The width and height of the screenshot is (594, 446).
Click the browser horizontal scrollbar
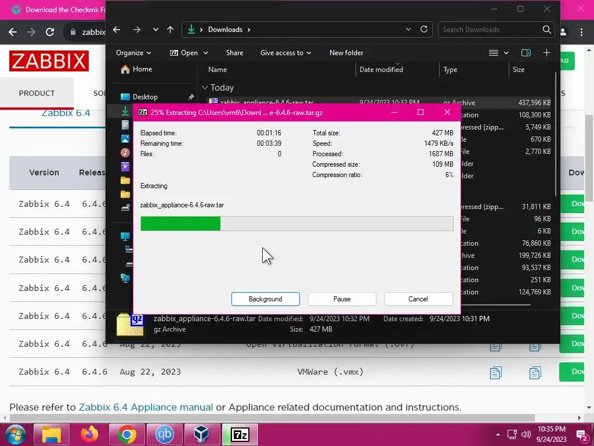272,418
